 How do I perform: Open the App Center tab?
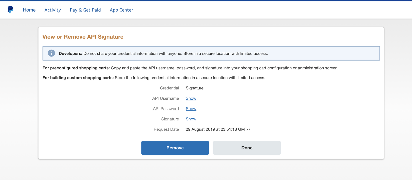pyautogui.click(x=121, y=10)
